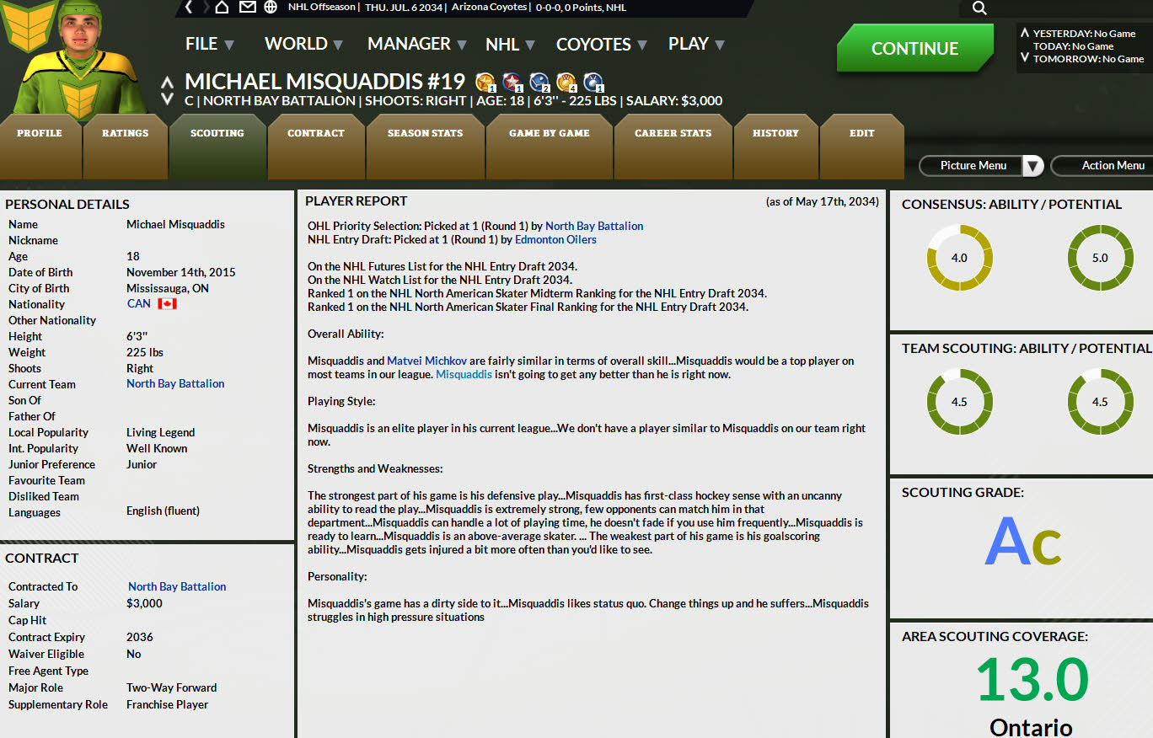1153x738 pixels.
Task: Click the back navigation arrow
Action: (189, 8)
